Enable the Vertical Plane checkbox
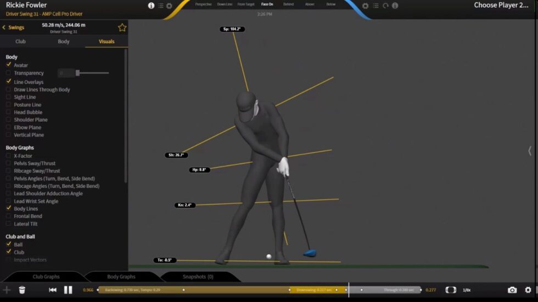Viewport: 538px width, 302px height. [x=9, y=135]
